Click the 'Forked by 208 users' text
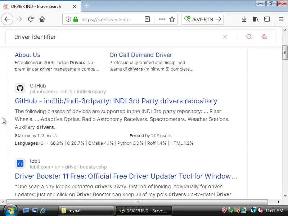288x216 pixels. point(150,136)
